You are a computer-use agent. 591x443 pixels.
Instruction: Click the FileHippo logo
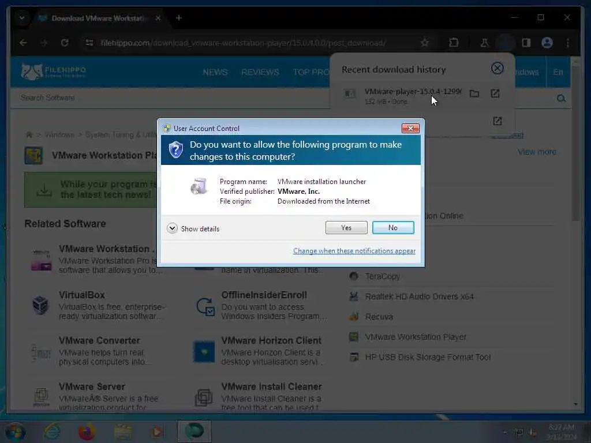click(x=54, y=71)
